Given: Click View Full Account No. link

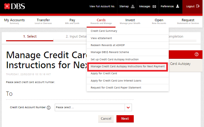Looking at the screenshot, I should 103,6.
